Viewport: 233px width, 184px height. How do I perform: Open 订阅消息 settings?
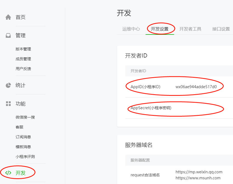point(23,137)
